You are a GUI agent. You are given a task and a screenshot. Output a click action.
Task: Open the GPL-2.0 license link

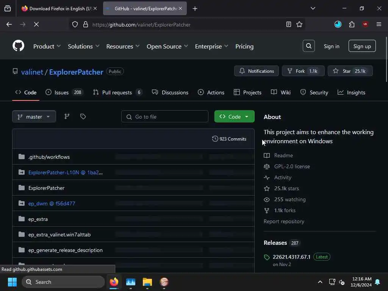pyautogui.click(x=292, y=166)
